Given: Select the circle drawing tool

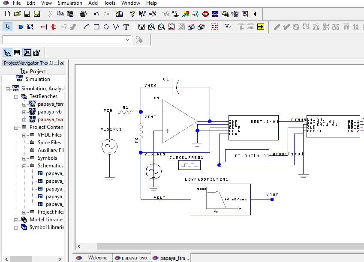Looking at the screenshot, I should click(106, 27).
